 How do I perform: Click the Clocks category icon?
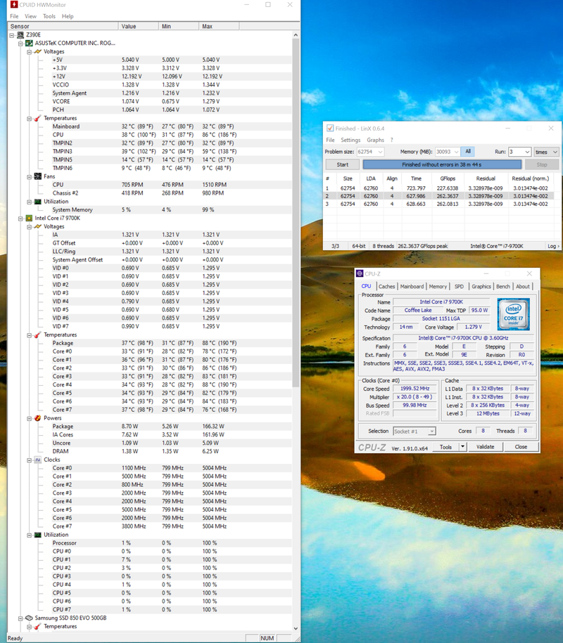point(38,460)
